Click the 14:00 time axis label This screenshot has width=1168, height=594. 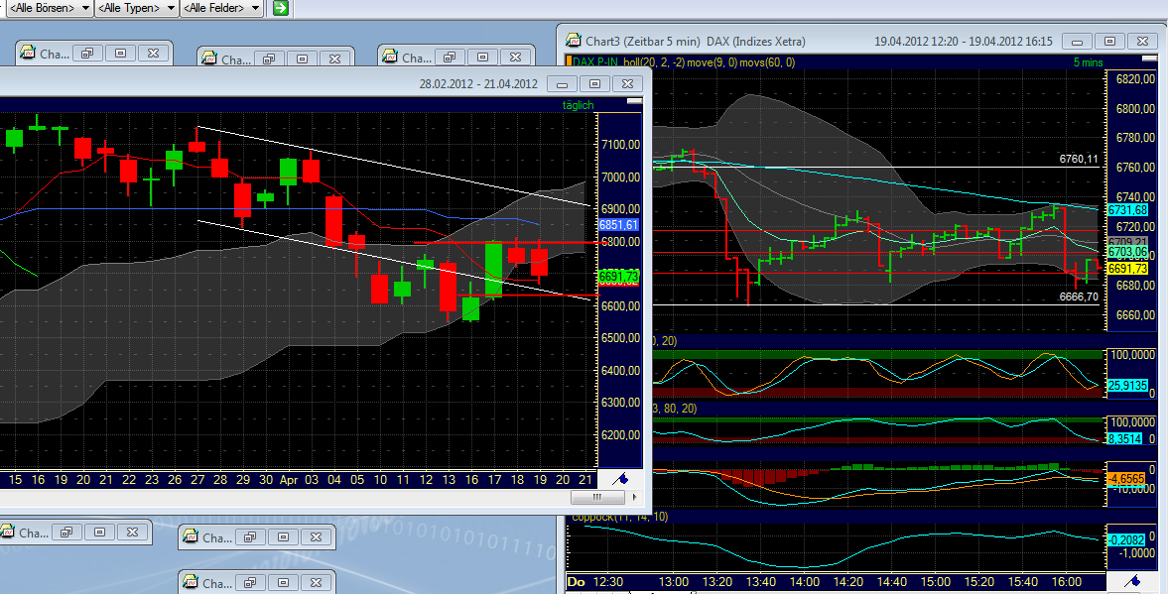pyautogui.click(x=804, y=581)
